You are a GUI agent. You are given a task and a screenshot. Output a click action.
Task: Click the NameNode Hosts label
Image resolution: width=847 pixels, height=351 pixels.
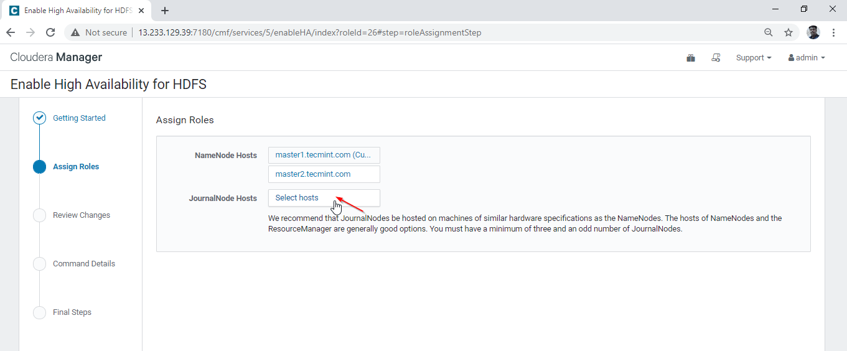[x=226, y=156]
